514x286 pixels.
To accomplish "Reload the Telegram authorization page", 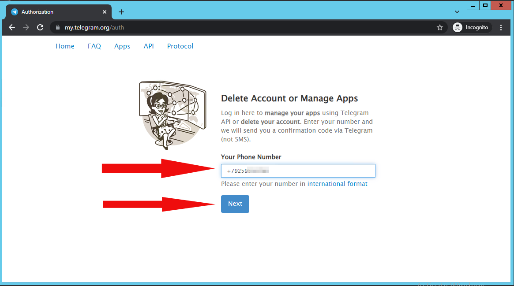I will click(x=40, y=27).
